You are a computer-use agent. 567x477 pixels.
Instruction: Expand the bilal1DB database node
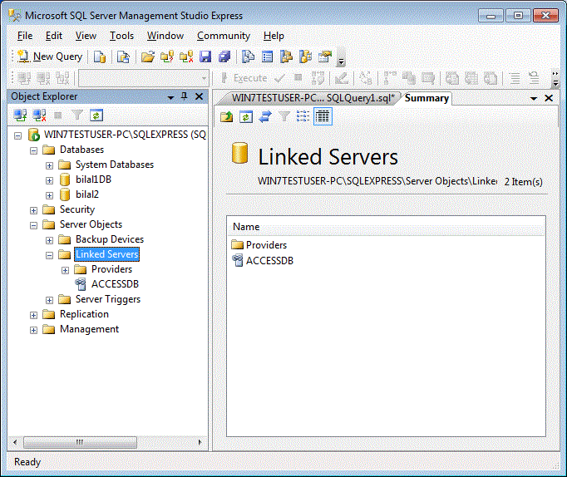coord(50,180)
